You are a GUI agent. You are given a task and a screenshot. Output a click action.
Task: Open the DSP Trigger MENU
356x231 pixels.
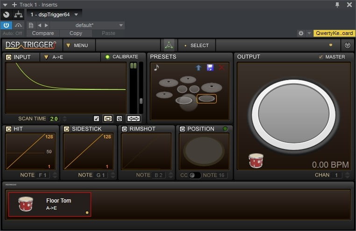point(78,45)
